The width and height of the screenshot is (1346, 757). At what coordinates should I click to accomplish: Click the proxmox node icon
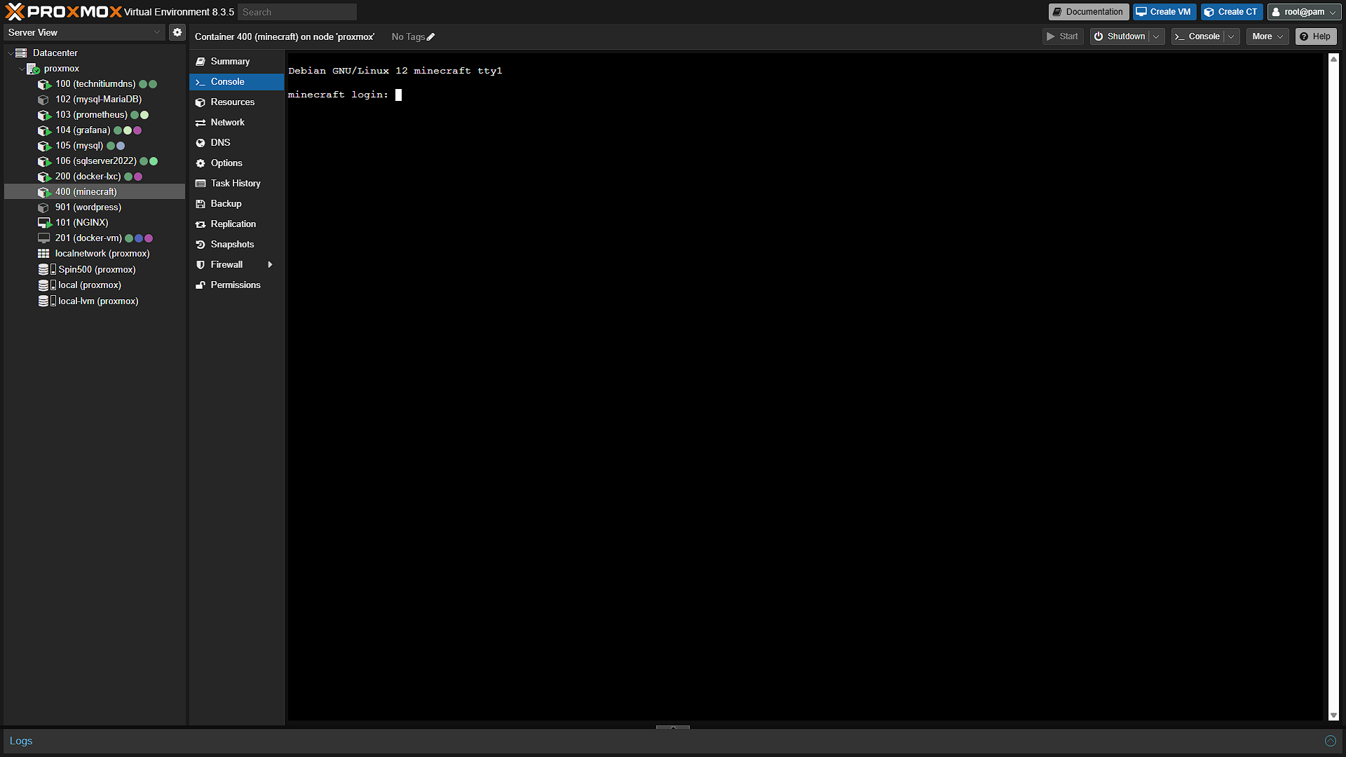tap(33, 69)
